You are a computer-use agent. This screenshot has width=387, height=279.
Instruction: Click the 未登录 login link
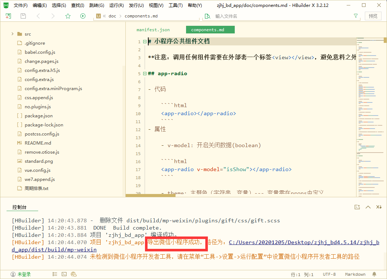point(24,274)
